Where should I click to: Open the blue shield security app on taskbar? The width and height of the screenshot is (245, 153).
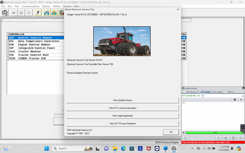pyautogui.click(x=166, y=148)
